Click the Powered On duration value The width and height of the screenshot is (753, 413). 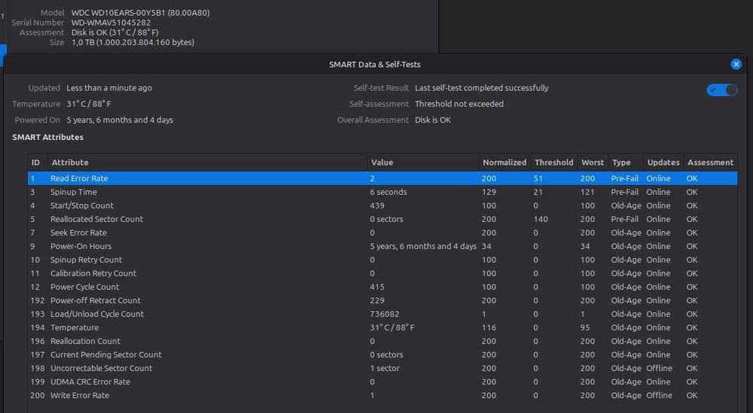pos(120,120)
